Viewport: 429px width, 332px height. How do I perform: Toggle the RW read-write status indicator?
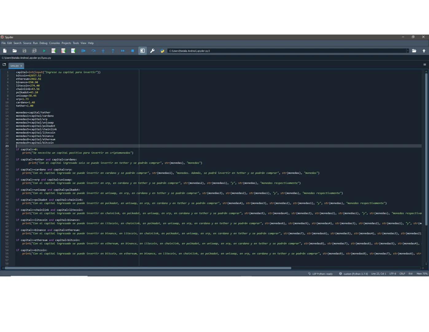click(411, 274)
